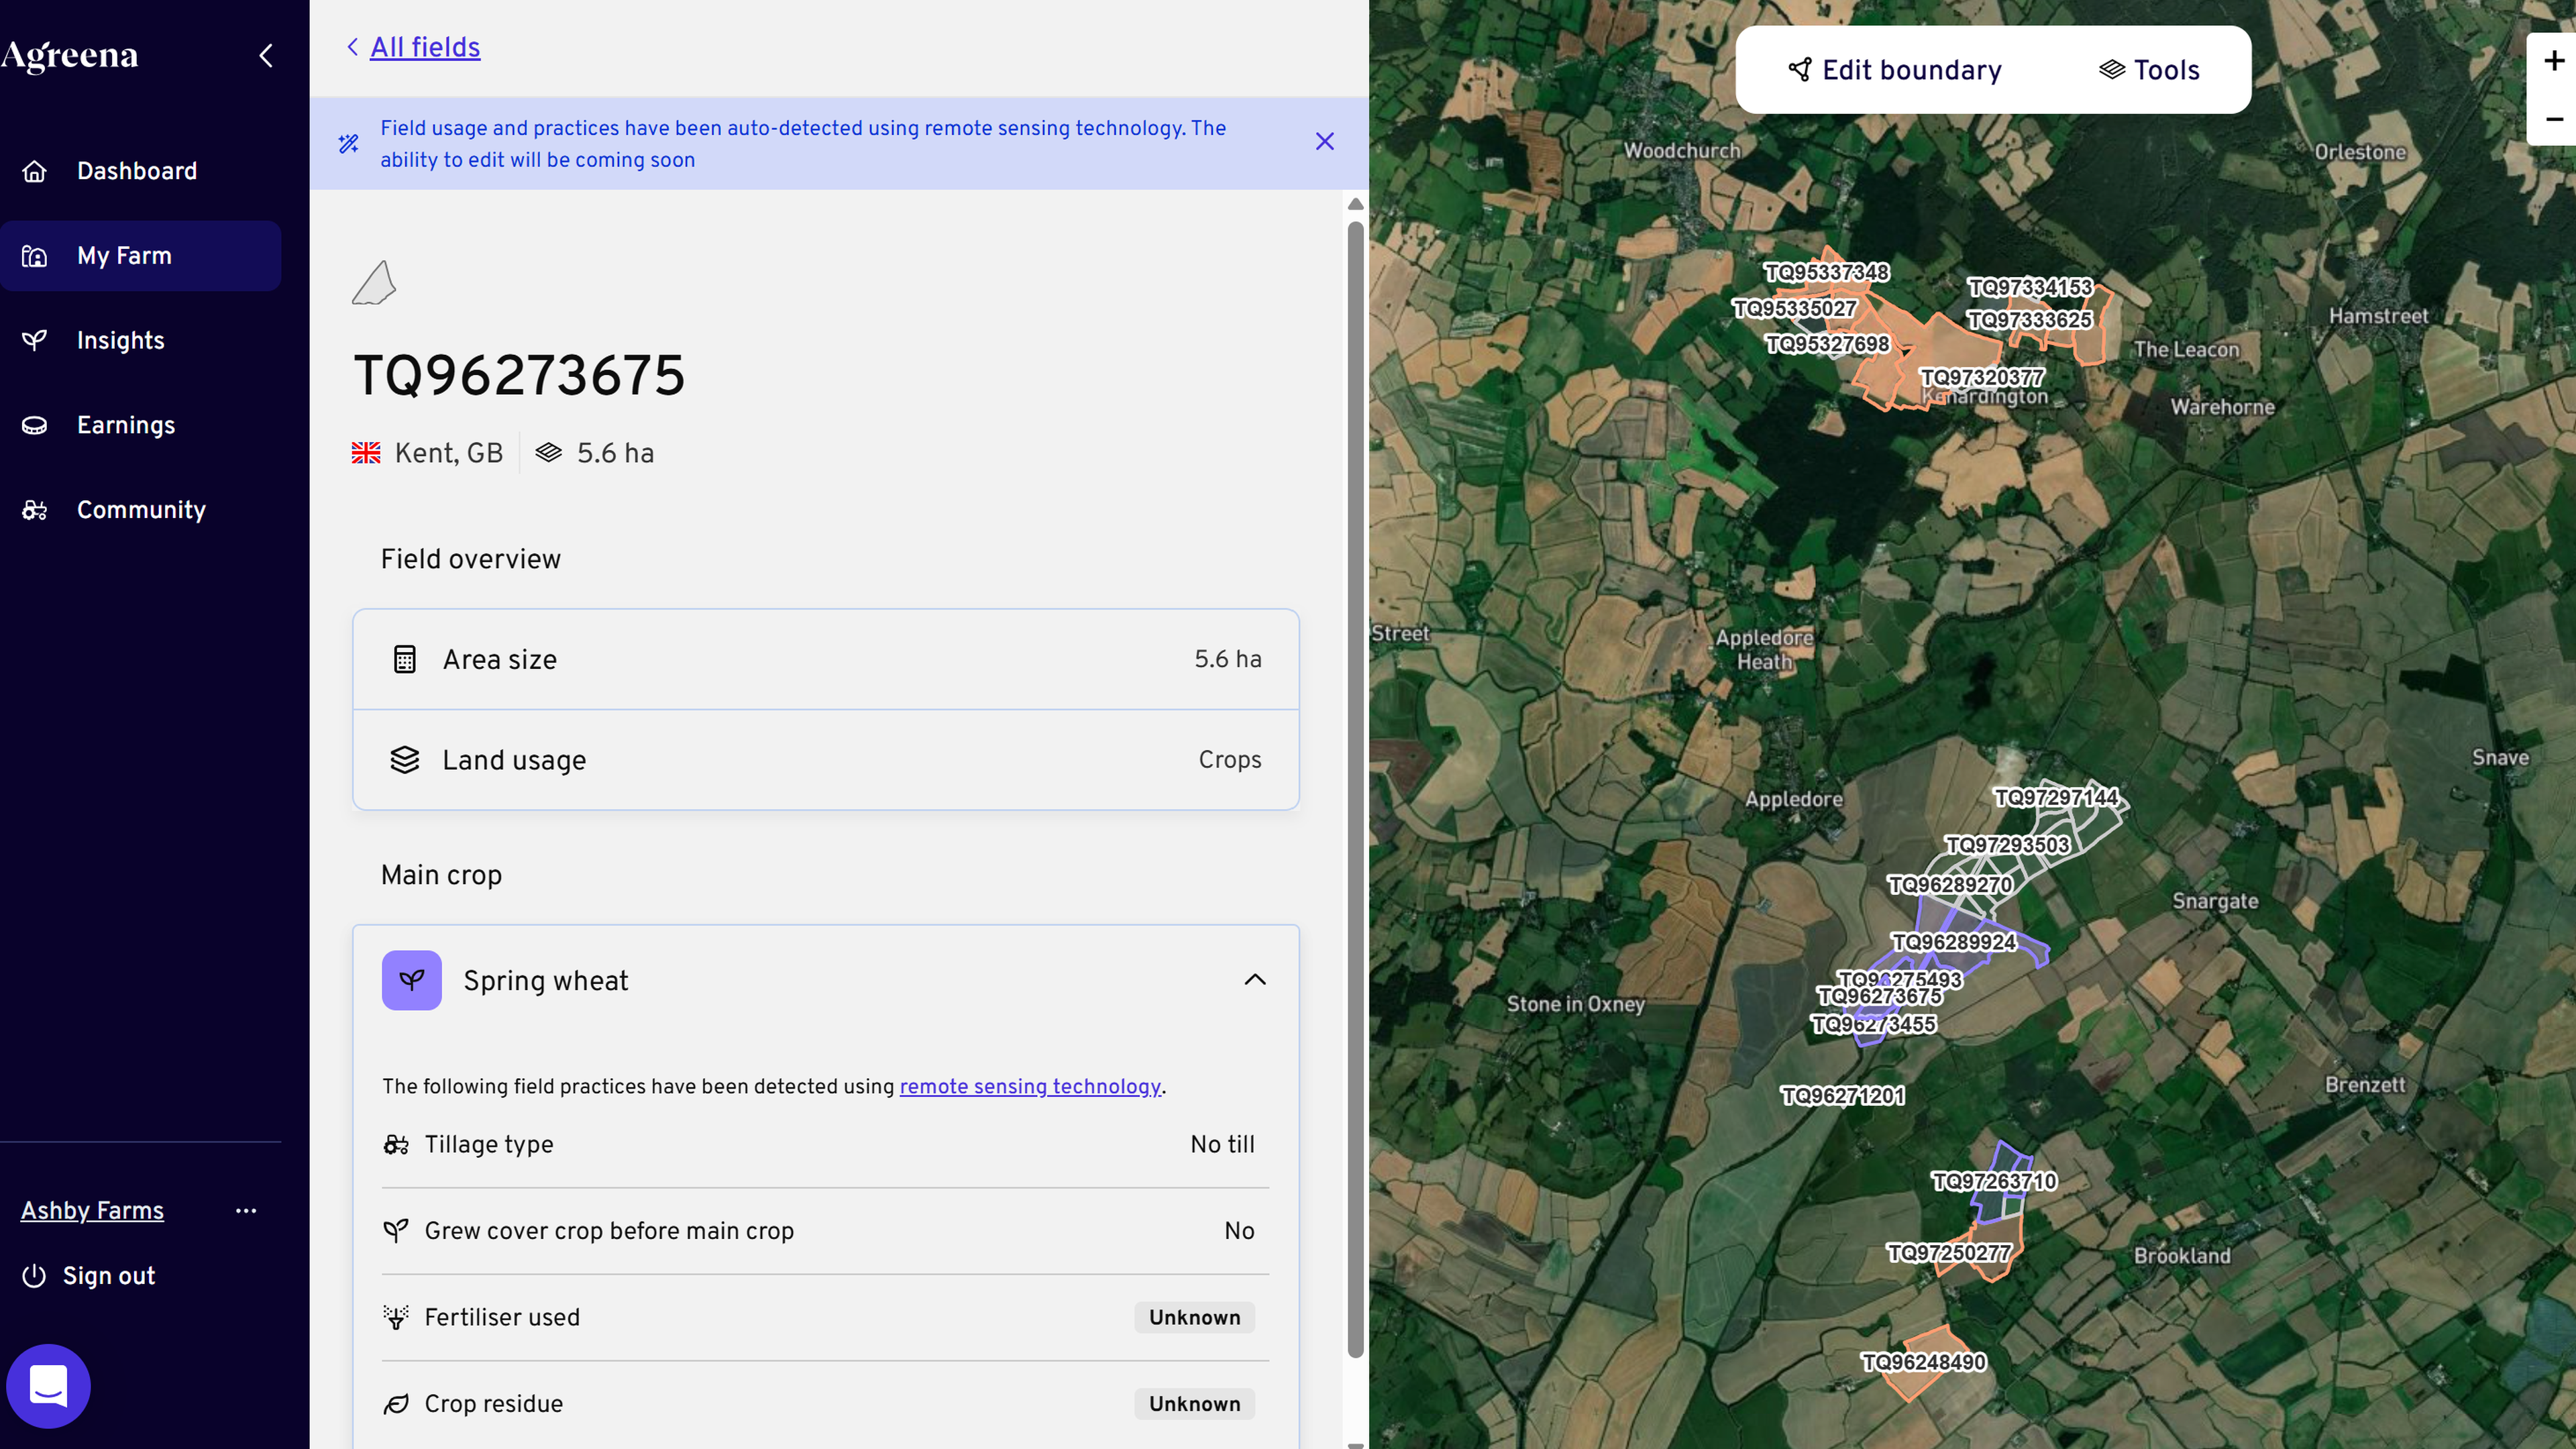This screenshot has height=1449, width=2576.
Task: Dismiss the auto-detected practices banner
Action: (x=1325, y=142)
